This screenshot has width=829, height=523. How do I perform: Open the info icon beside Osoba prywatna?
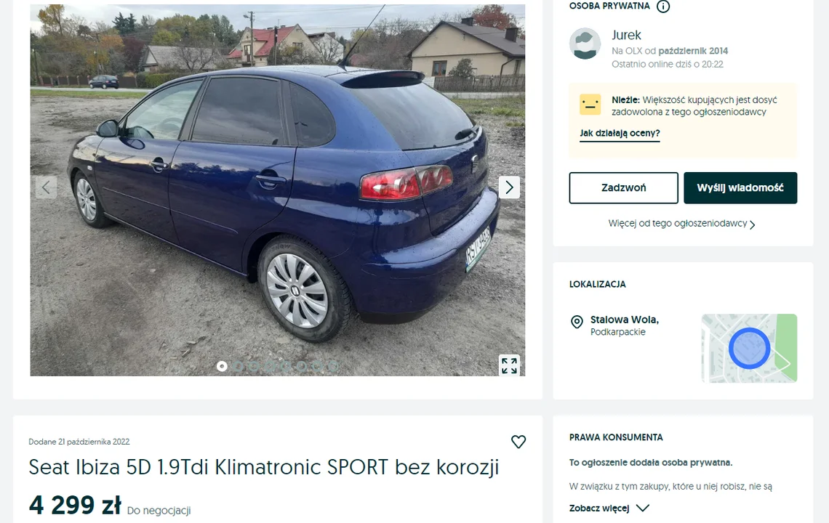tap(663, 7)
